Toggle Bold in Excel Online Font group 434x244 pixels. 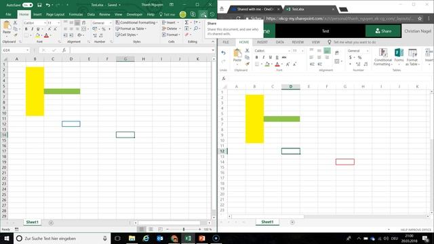(x=256, y=57)
